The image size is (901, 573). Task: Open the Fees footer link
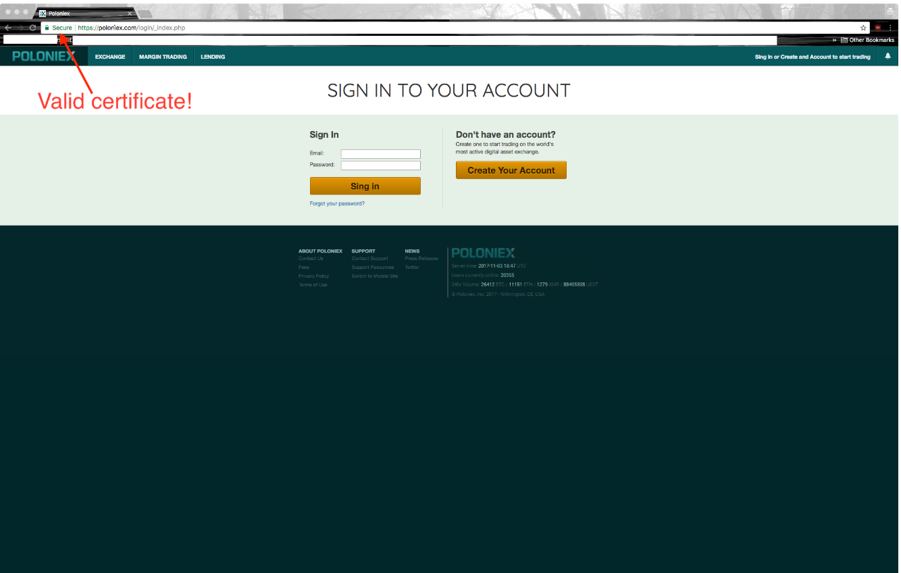pyautogui.click(x=304, y=268)
